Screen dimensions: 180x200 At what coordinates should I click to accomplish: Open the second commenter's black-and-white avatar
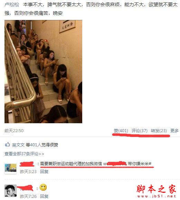point(10,191)
